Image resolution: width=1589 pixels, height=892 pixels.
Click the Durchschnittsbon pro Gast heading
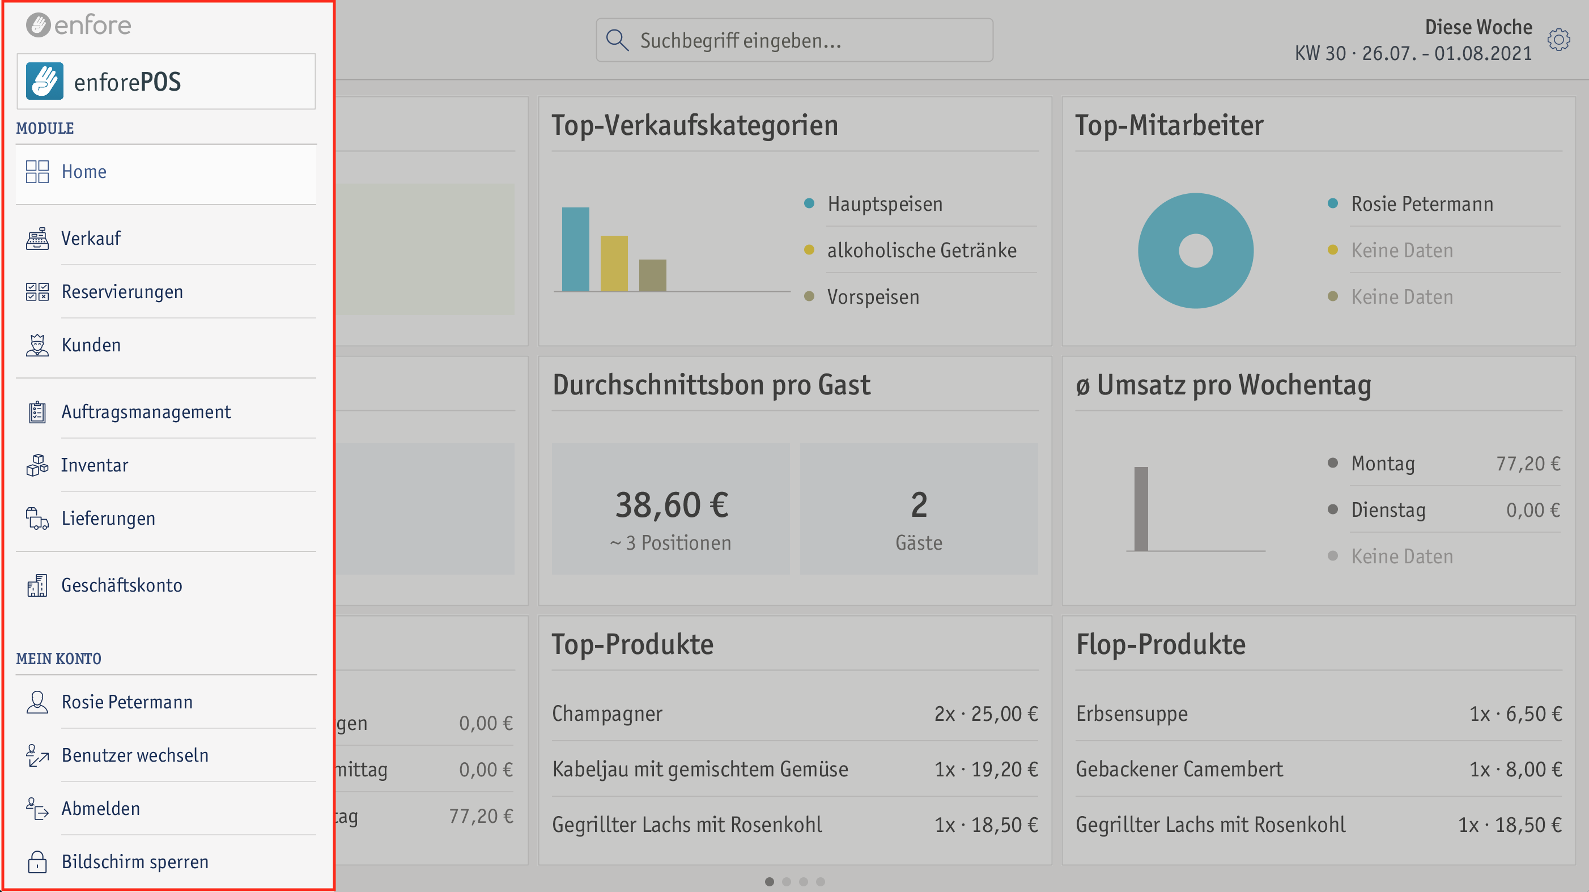711,385
